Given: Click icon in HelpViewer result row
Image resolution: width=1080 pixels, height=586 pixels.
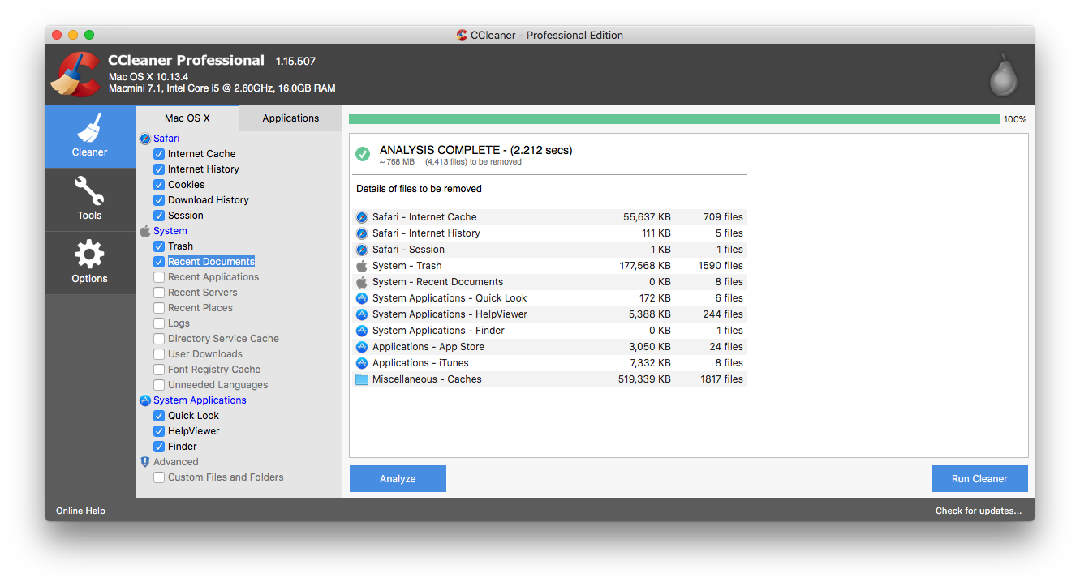Looking at the screenshot, I should pyautogui.click(x=362, y=314).
